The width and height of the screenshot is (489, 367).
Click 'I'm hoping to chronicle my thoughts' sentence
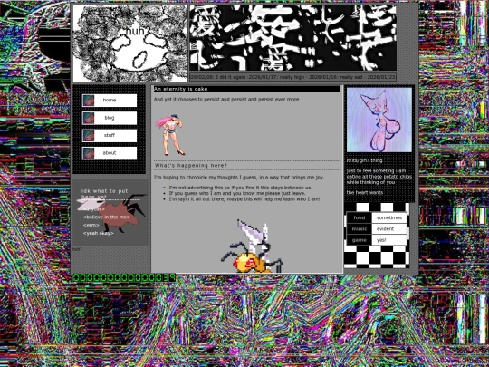[x=239, y=178]
